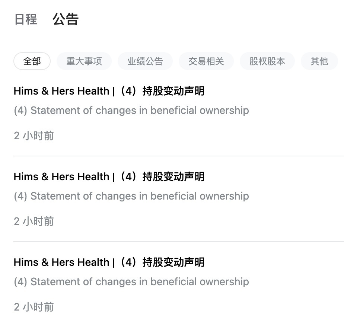Image resolution: width=344 pixels, height=315 pixels.
Task: Open the third 持股变动声明 title text
Action: (x=173, y=262)
